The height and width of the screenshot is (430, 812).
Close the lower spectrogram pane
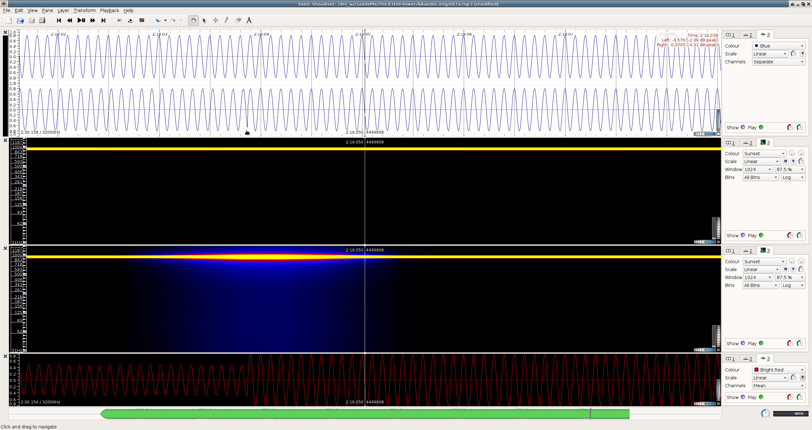click(5, 248)
